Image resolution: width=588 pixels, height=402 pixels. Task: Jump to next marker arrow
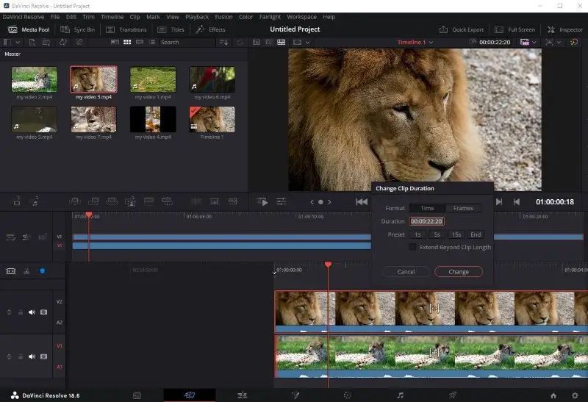point(329,202)
